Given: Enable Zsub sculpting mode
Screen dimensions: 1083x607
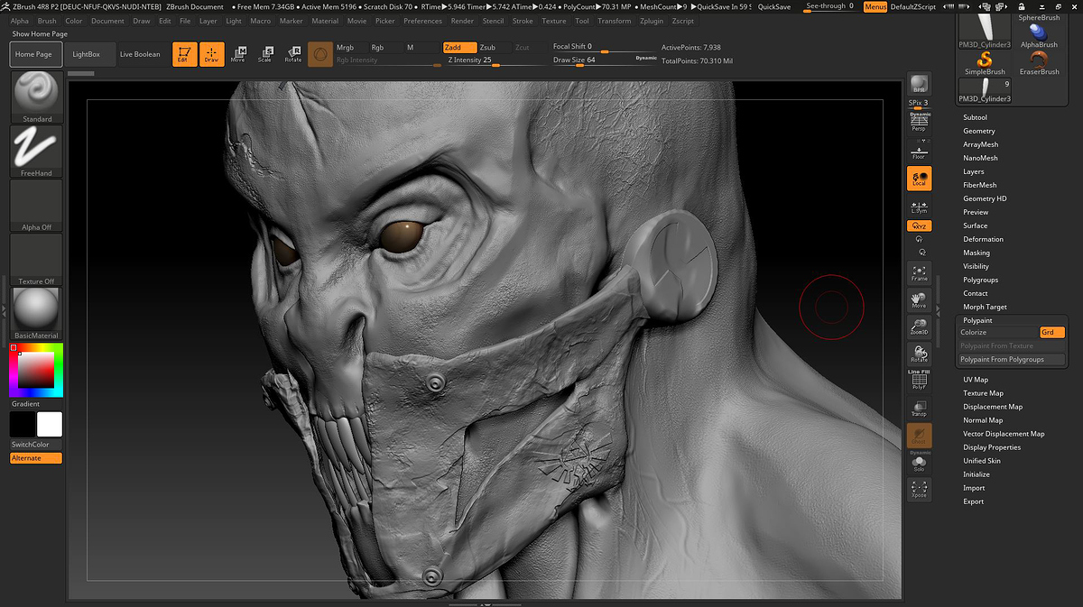Looking at the screenshot, I should pos(487,47).
